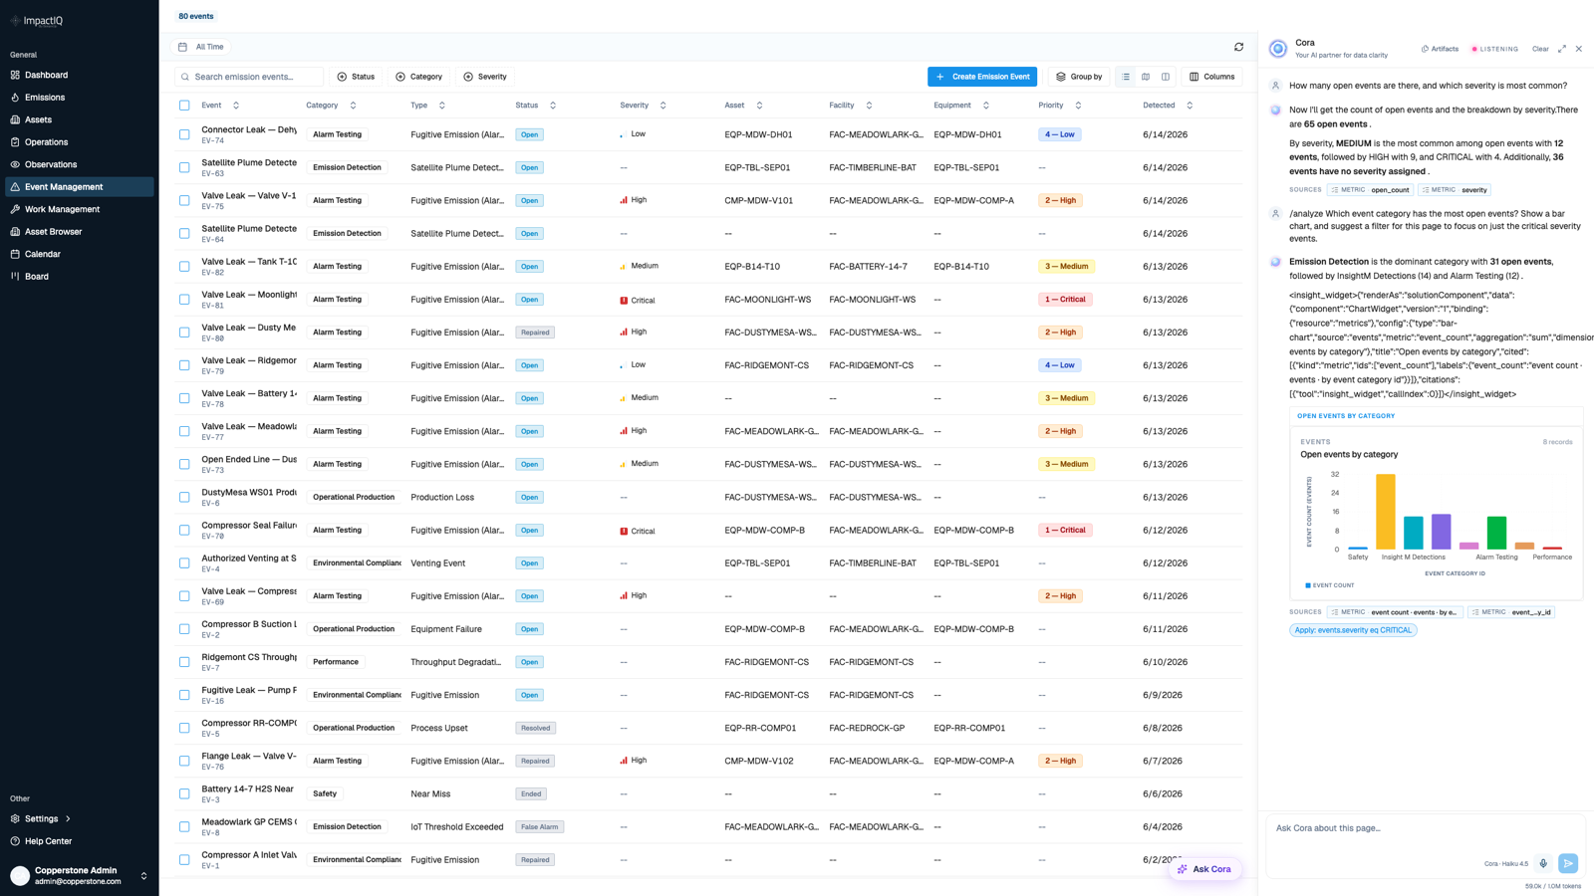Click the Cora avatar icon
This screenshot has height=896, width=1594.
point(1278,49)
